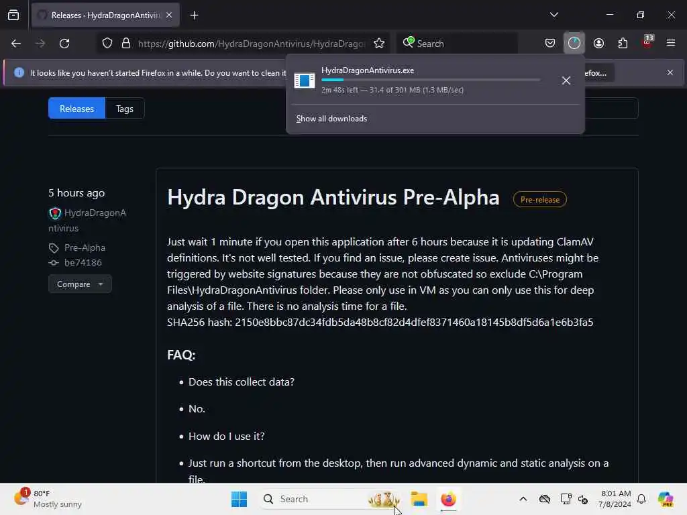The height and width of the screenshot is (515, 687).
Task: Open Firefox View tab overview icon
Action: click(13, 15)
